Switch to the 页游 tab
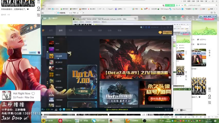The width and height of the screenshot is (219, 123). click(70, 30)
